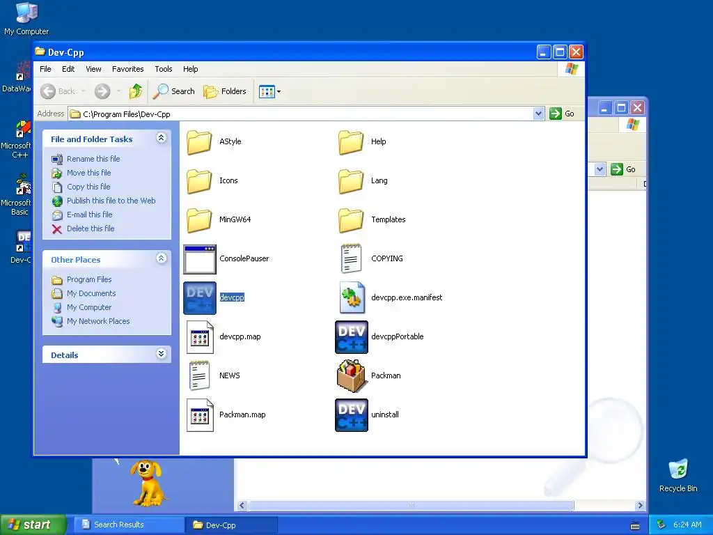
Task: Select the uninstall application icon
Action: [352, 415]
